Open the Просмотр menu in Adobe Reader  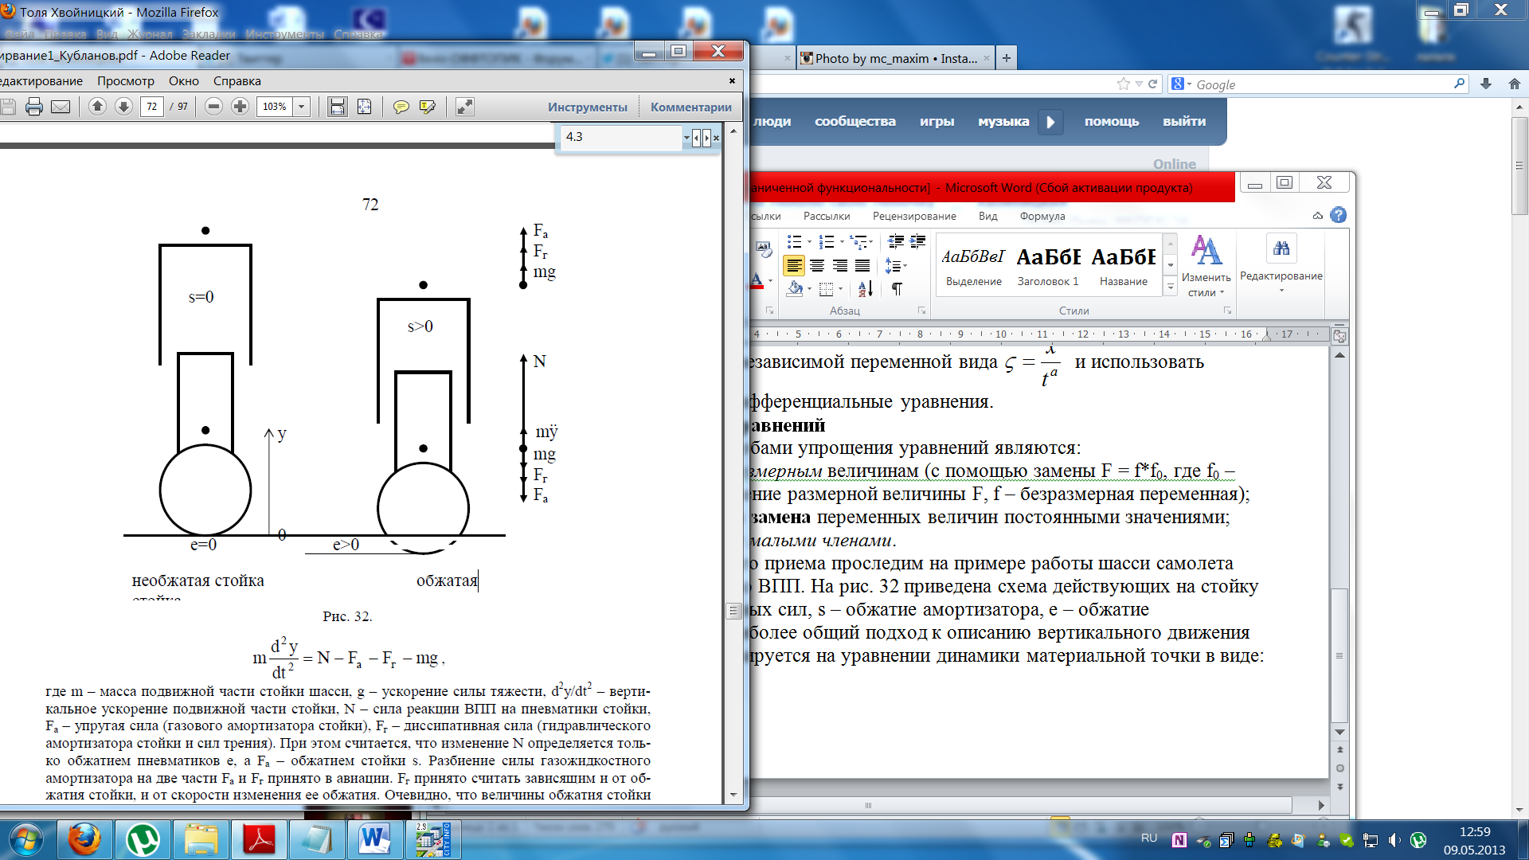126,81
